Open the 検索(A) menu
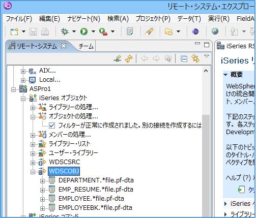256x218 pixels. [118, 19]
